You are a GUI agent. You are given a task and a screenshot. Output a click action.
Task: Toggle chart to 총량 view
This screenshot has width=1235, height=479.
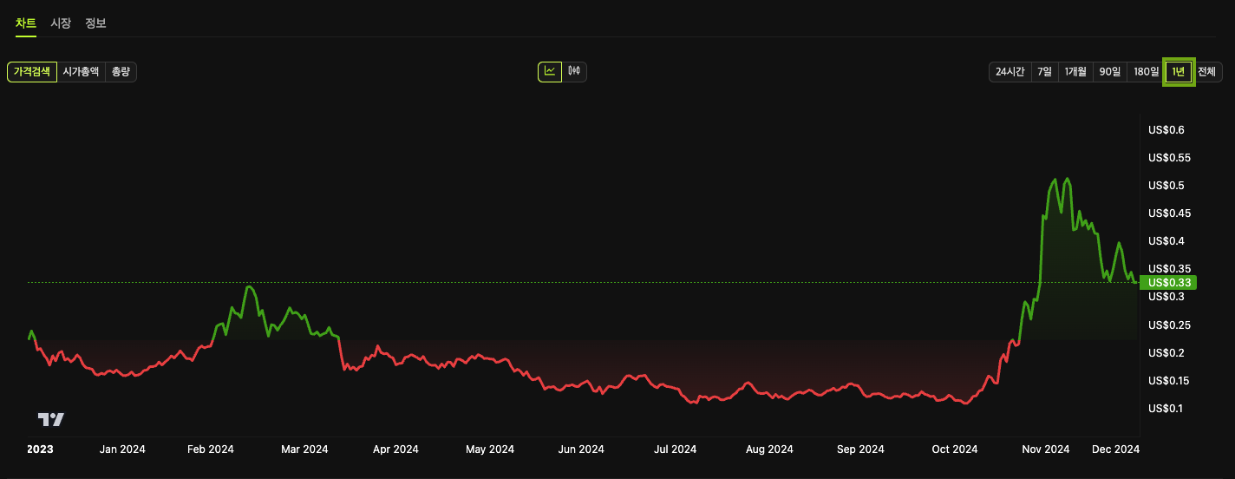point(121,72)
